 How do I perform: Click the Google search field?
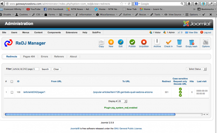click(160, 4)
